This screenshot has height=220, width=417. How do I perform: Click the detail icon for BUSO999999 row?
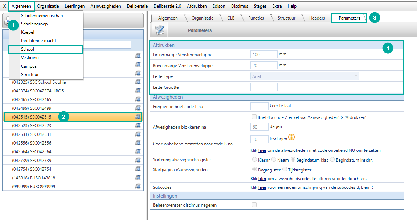pyautogui.click(x=138, y=186)
